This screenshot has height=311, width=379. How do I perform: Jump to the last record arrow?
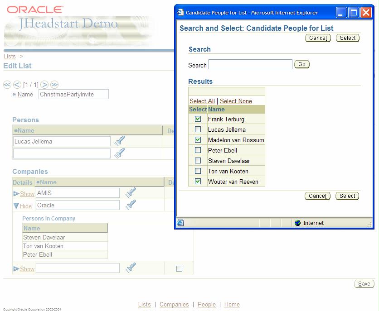54,85
